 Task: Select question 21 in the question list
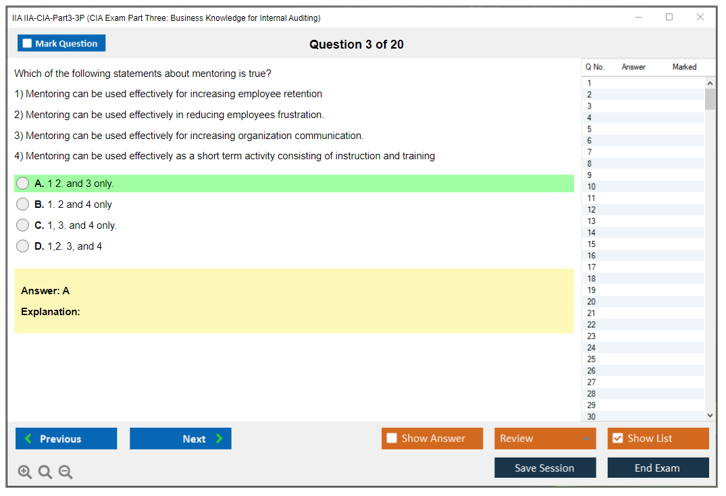click(592, 313)
